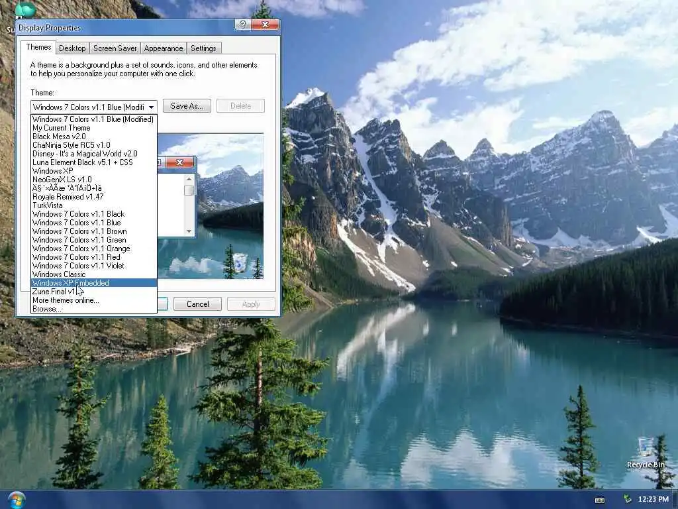Select Windows 7 Colors v1.1 Red
Screen dimensions: 678x509
[x=94, y=258]
